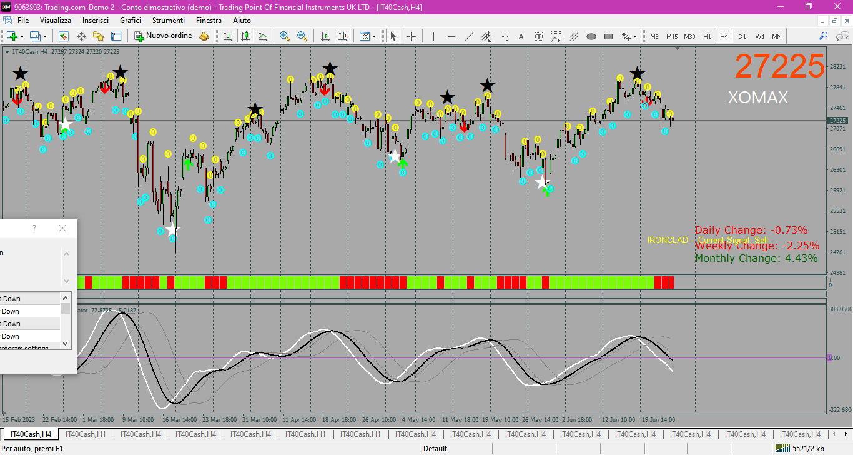853x455 pixels.
Task: Select the active H4 timeframe button
Action: coord(724,36)
